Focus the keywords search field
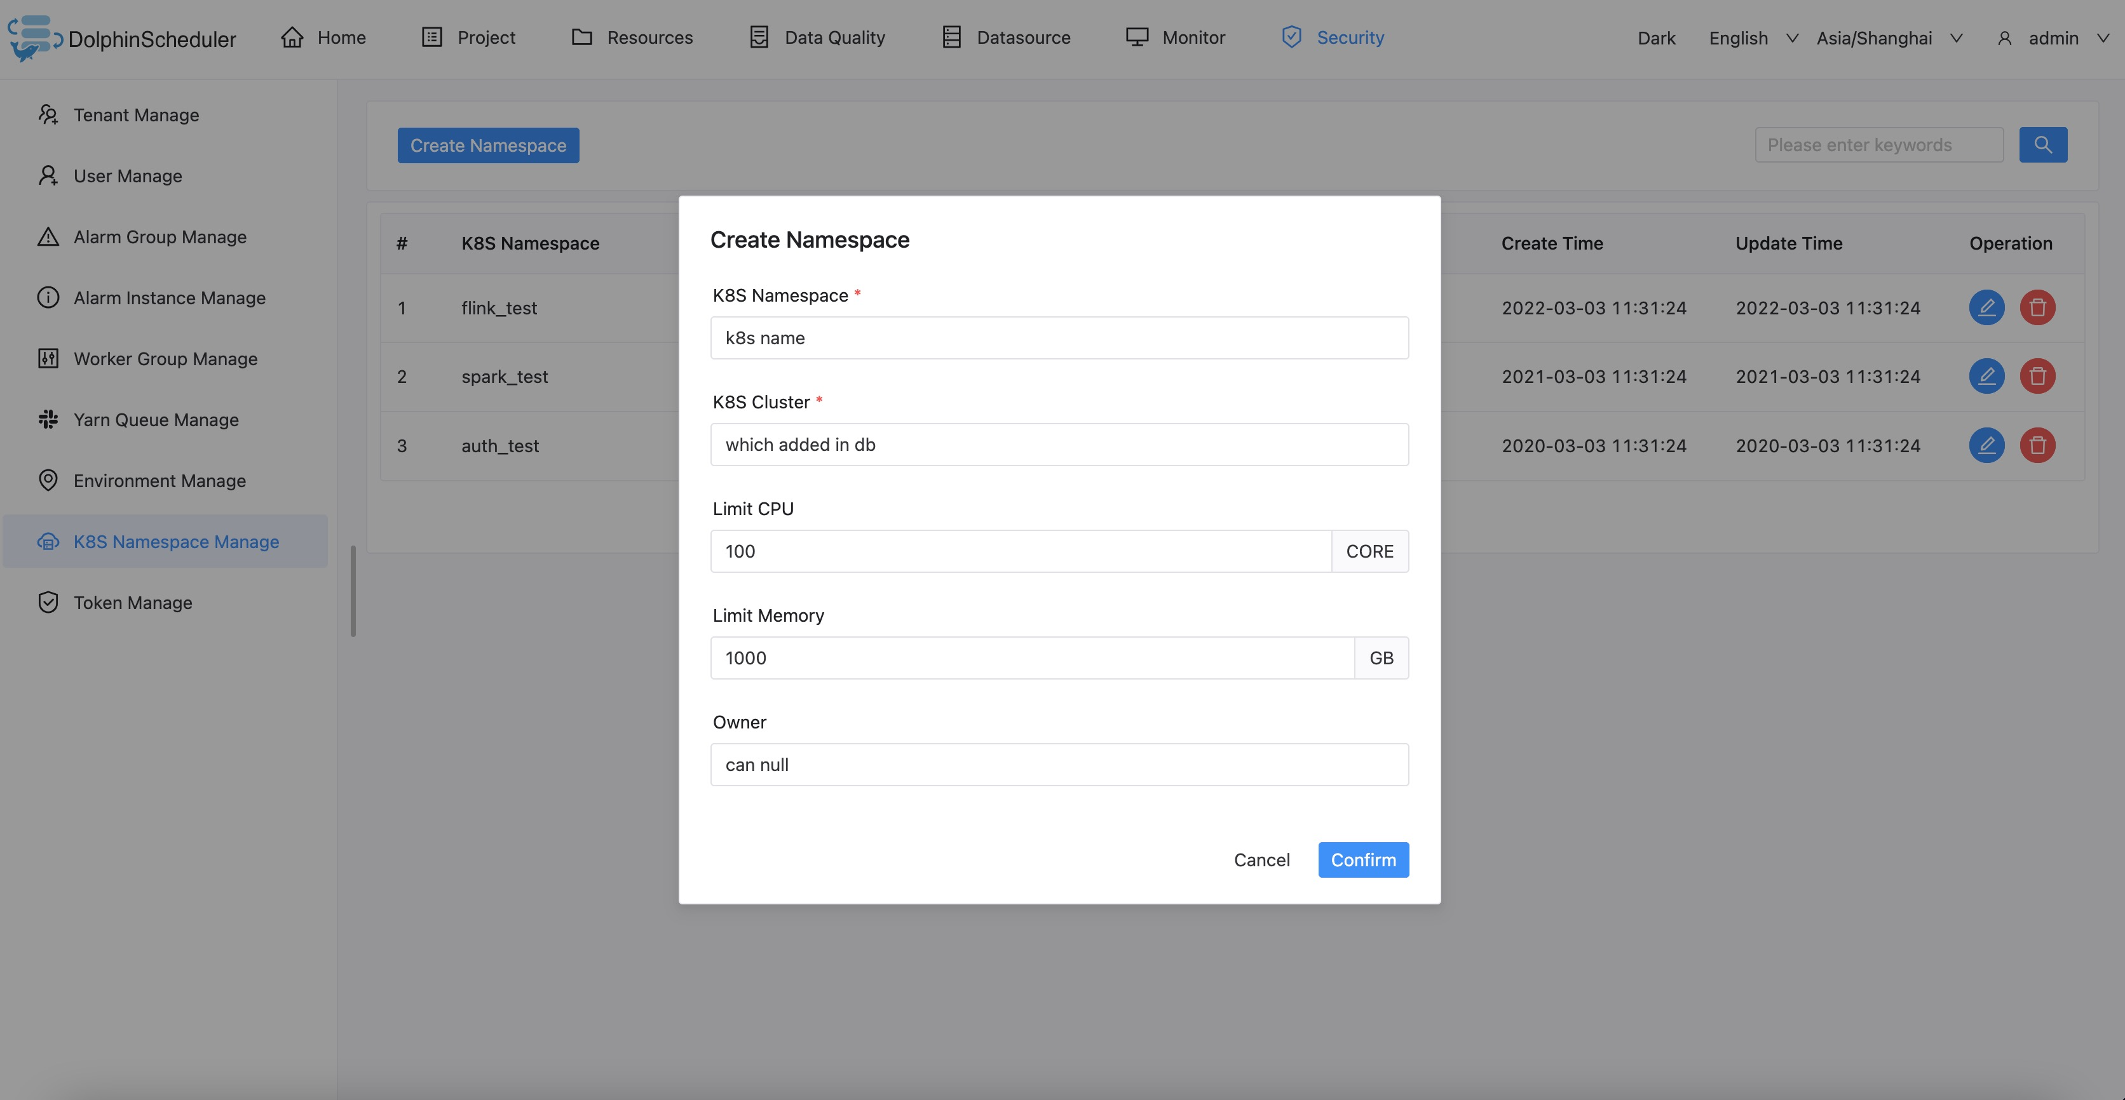 pos(1879,145)
